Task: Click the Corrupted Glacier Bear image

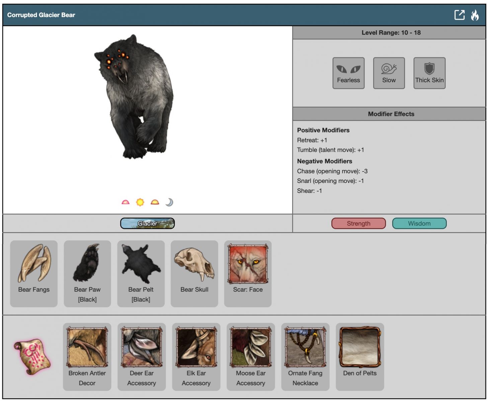Action: tap(136, 97)
